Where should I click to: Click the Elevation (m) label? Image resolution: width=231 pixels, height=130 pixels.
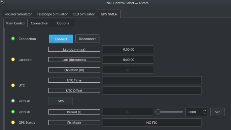tap(74, 70)
